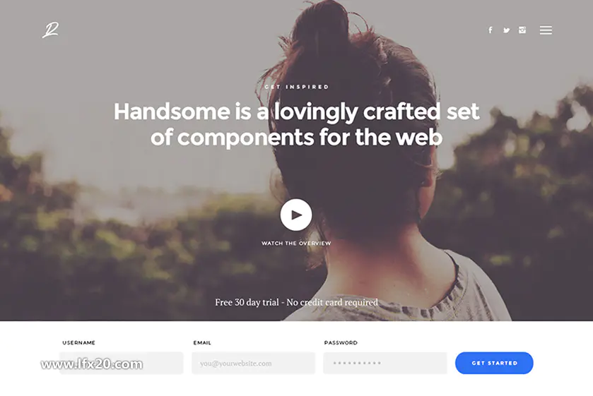This screenshot has width=593, height=396.
Task: Click the Username field label
Action: pos(78,343)
